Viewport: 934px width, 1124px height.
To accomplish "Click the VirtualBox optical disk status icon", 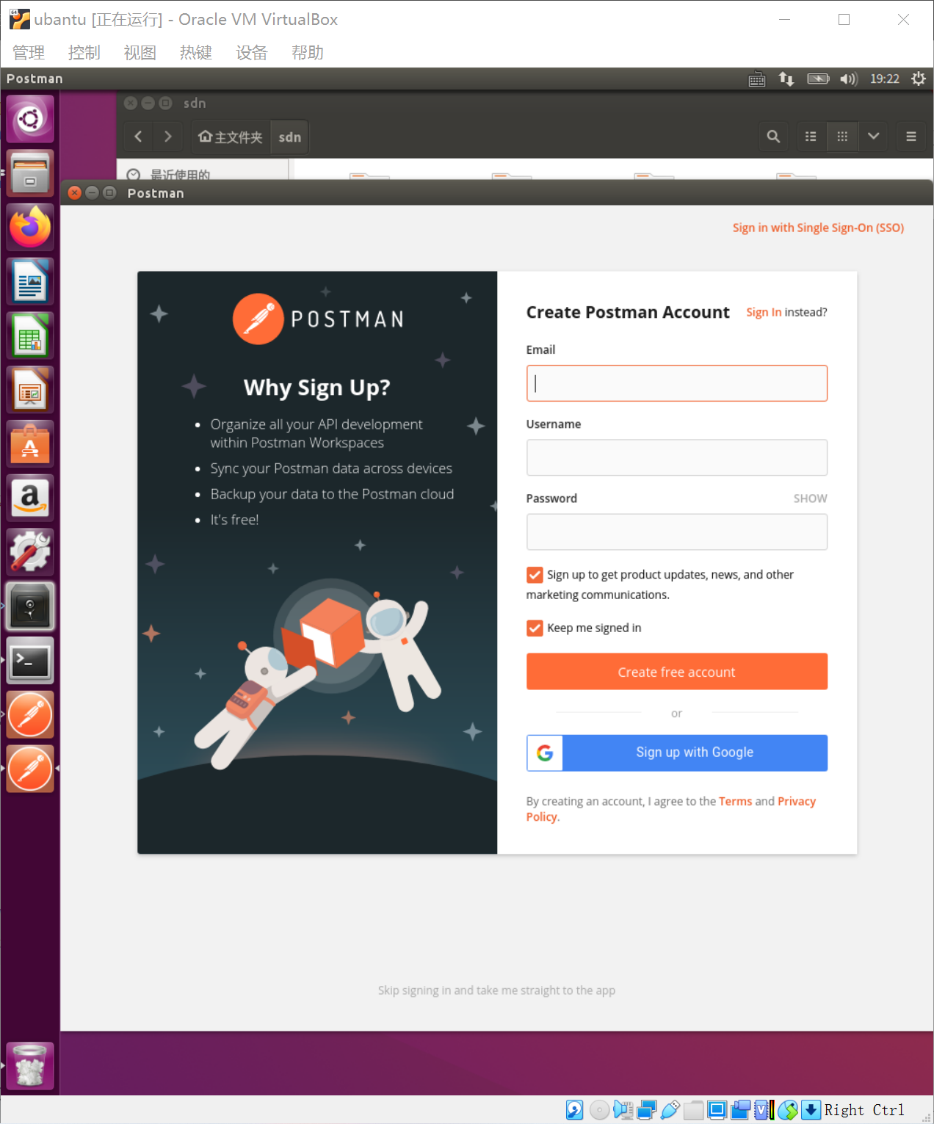I will coord(599,1110).
